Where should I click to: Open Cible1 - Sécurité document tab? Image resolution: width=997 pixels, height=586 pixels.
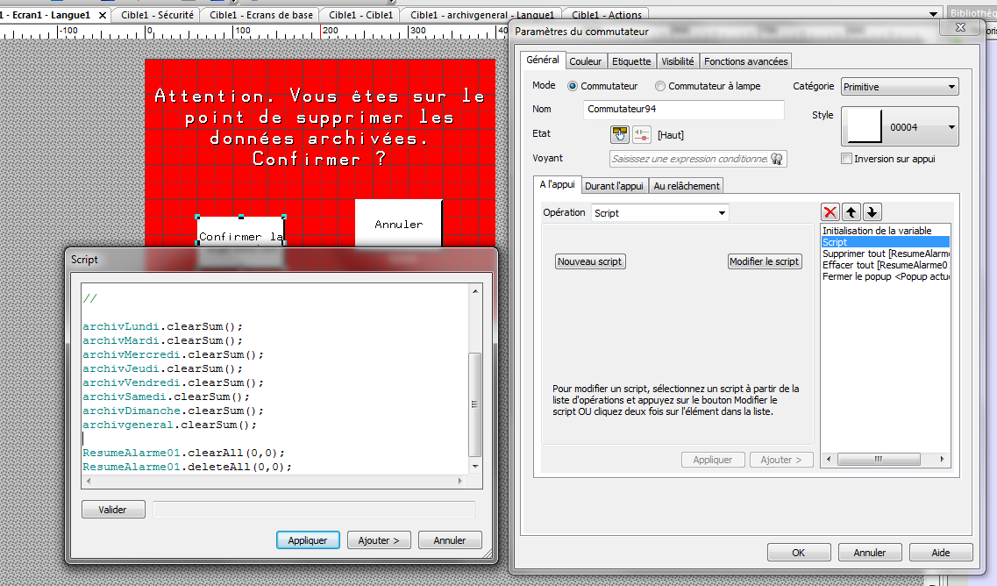point(157,15)
